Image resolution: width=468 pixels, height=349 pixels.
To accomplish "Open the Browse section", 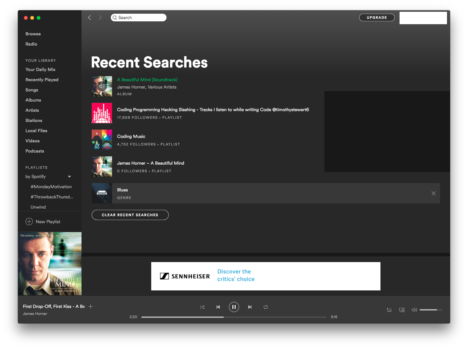I will (x=33, y=34).
